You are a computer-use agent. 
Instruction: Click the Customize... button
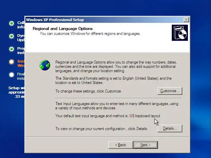(170, 91)
